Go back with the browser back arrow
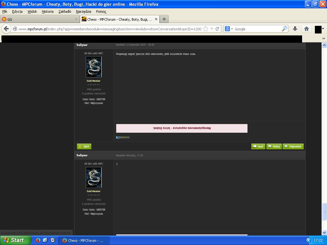Screen dimensions: 327x245 pyautogui.click(x=6, y=29)
